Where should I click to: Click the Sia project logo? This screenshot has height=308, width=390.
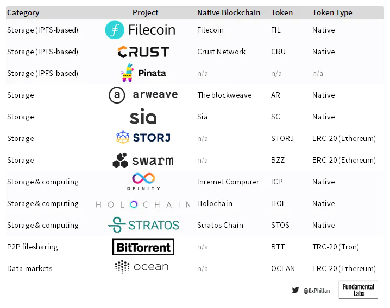point(143,117)
